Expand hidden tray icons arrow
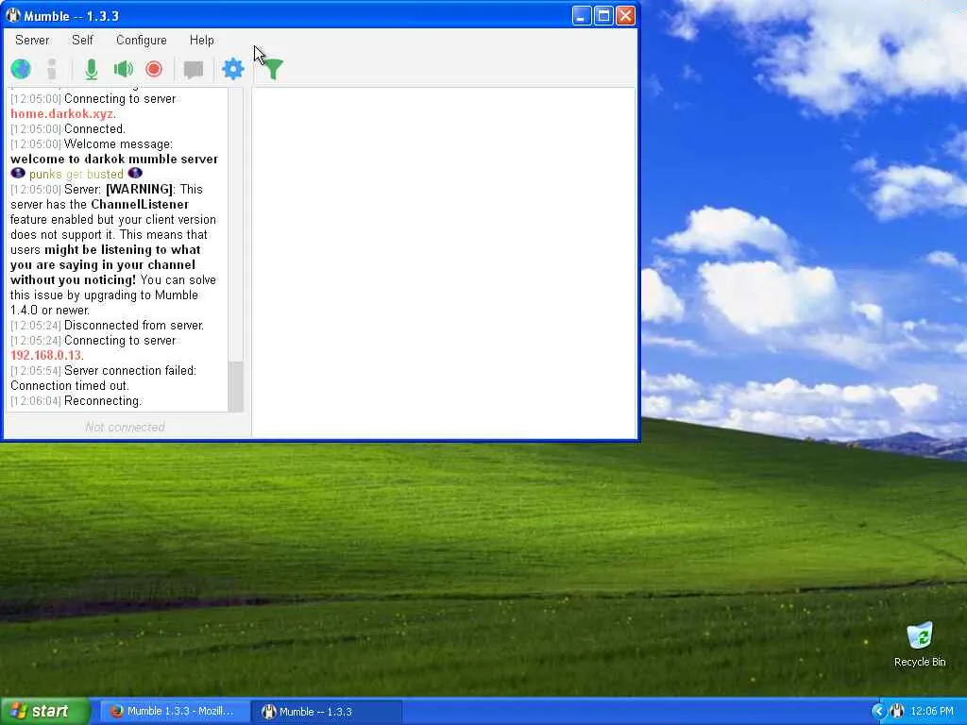The image size is (967, 725). (878, 712)
